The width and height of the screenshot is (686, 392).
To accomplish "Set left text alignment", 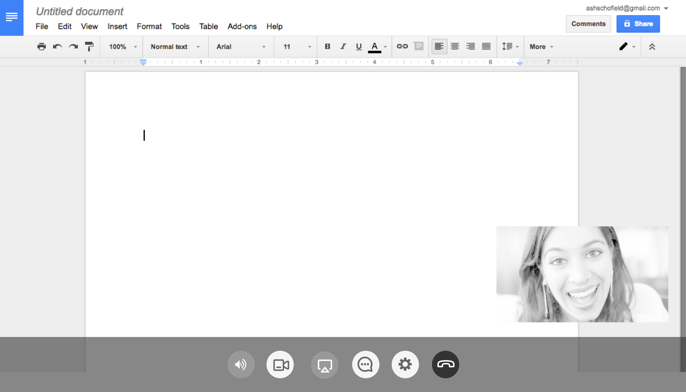I will pos(439,46).
